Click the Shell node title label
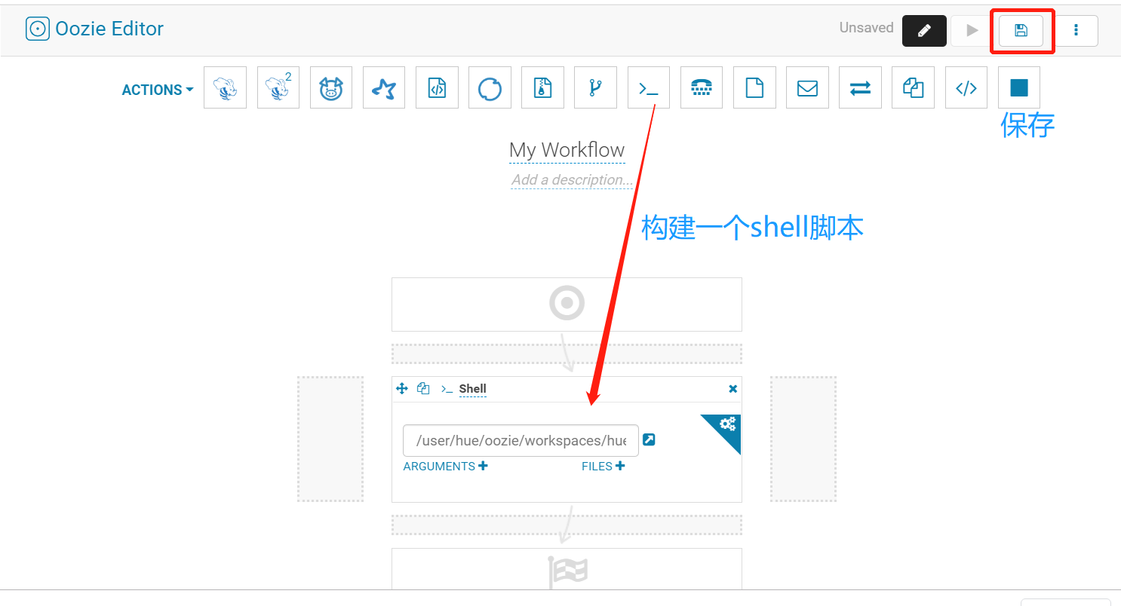This screenshot has width=1121, height=606. click(473, 389)
